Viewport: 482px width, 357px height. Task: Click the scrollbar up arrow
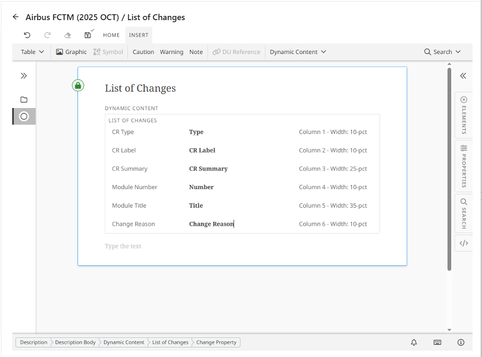click(x=449, y=64)
